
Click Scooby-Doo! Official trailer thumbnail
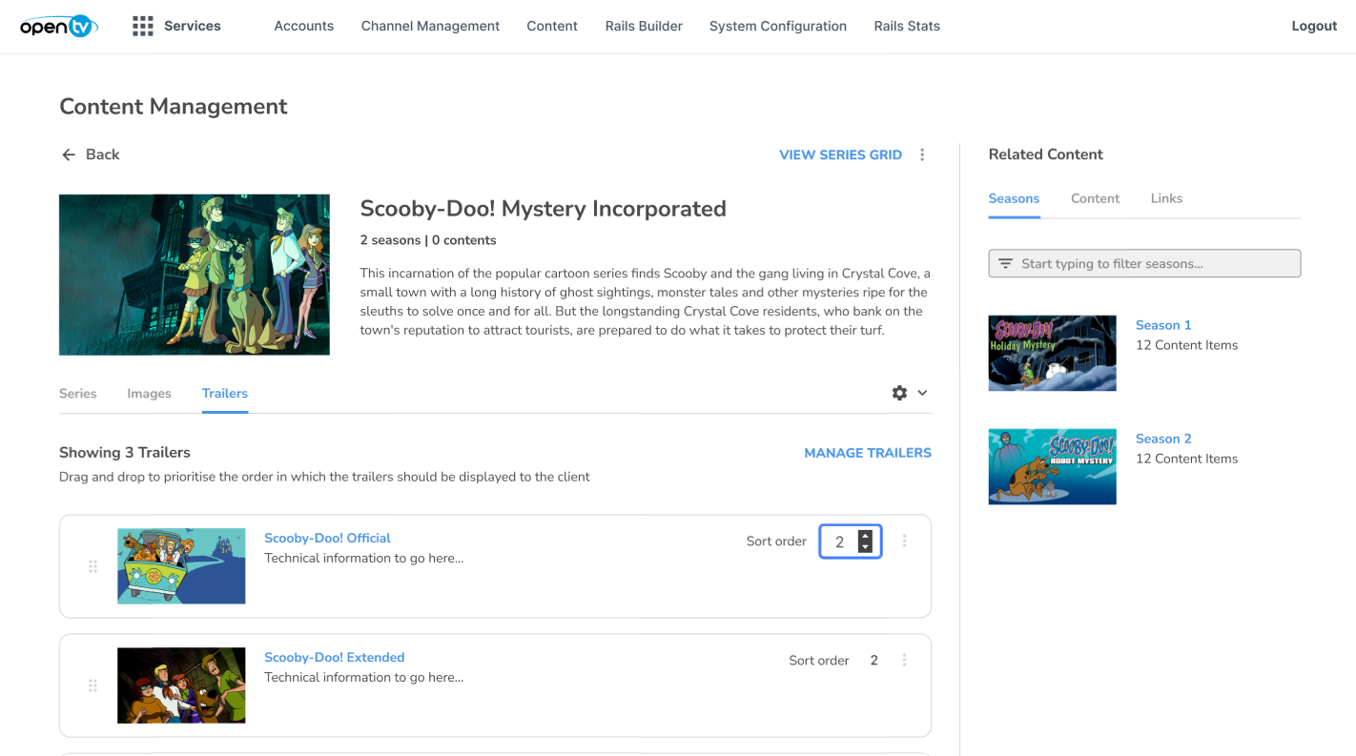pos(181,566)
